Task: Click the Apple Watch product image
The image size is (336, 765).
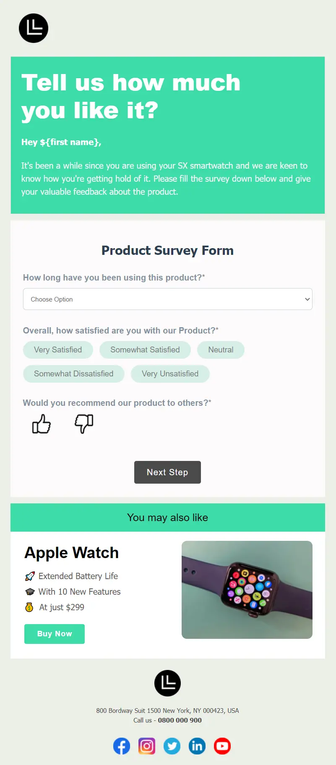Action: point(247,590)
